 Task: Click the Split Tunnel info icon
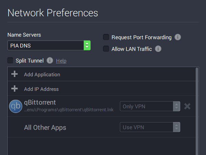pyautogui.click(x=50, y=60)
